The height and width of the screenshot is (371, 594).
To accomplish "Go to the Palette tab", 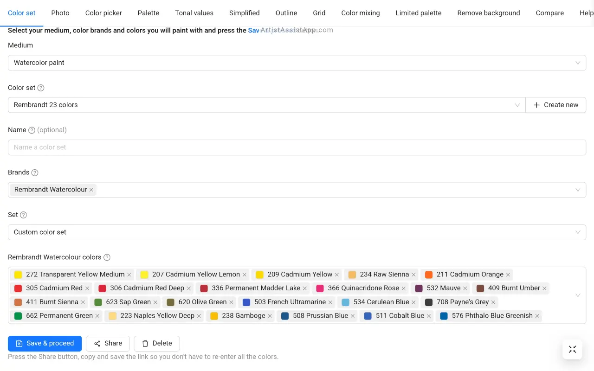I will tap(148, 13).
